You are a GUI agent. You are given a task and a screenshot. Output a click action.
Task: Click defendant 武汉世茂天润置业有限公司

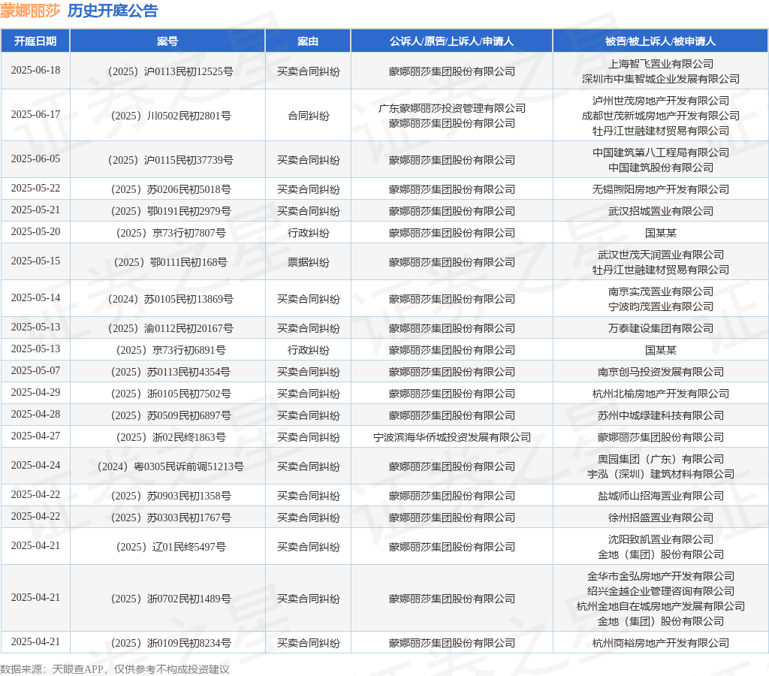[661, 255]
